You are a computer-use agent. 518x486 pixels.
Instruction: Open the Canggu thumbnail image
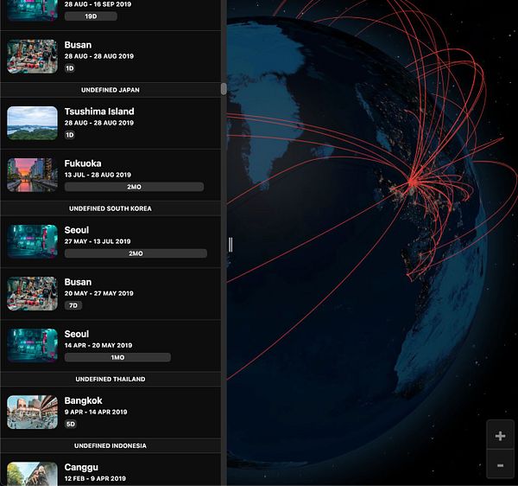click(33, 474)
